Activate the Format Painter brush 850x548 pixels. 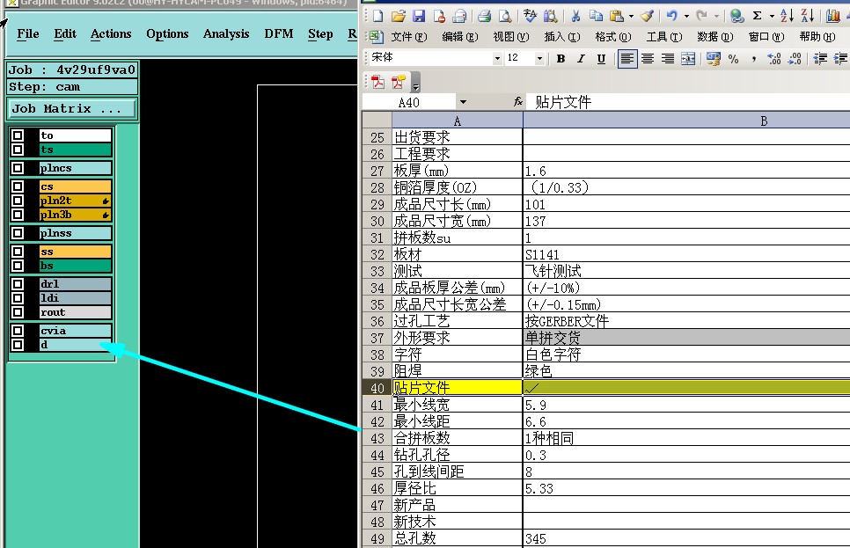(647, 16)
